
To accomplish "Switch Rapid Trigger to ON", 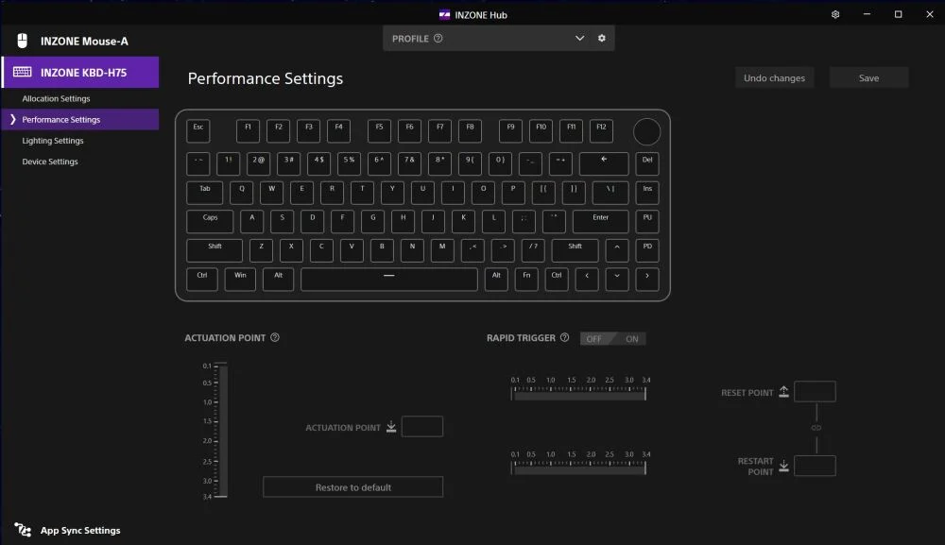I will tap(632, 338).
